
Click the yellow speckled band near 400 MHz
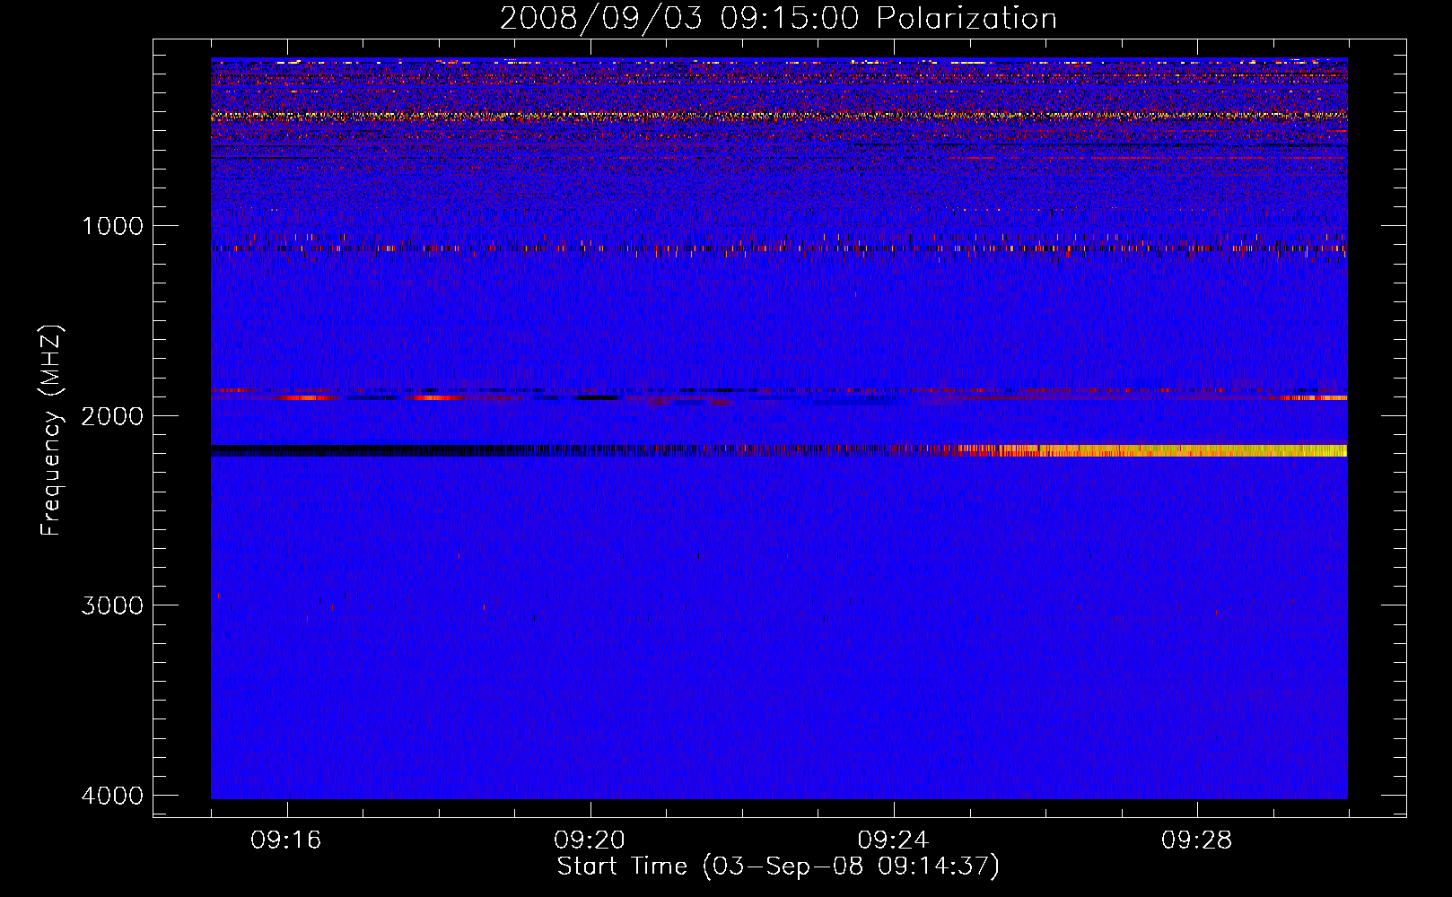pos(779,115)
